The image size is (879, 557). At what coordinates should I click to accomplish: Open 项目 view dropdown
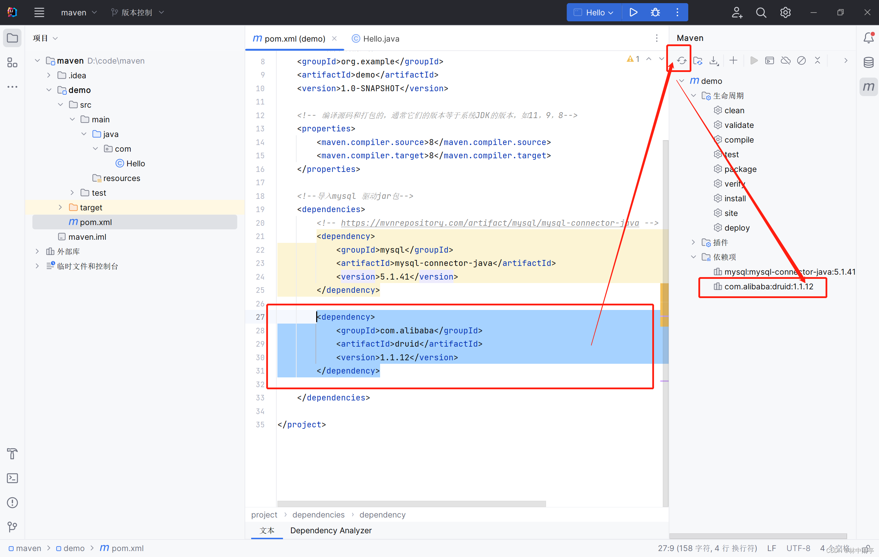click(x=45, y=38)
